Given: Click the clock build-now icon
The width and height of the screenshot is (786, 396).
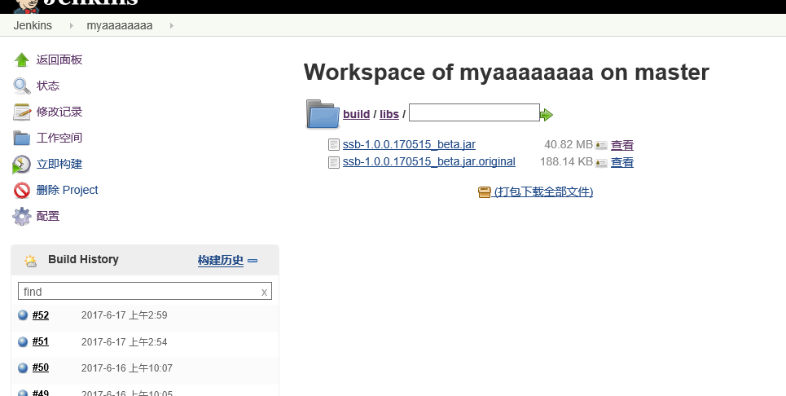Looking at the screenshot, I should coord(22,165).
